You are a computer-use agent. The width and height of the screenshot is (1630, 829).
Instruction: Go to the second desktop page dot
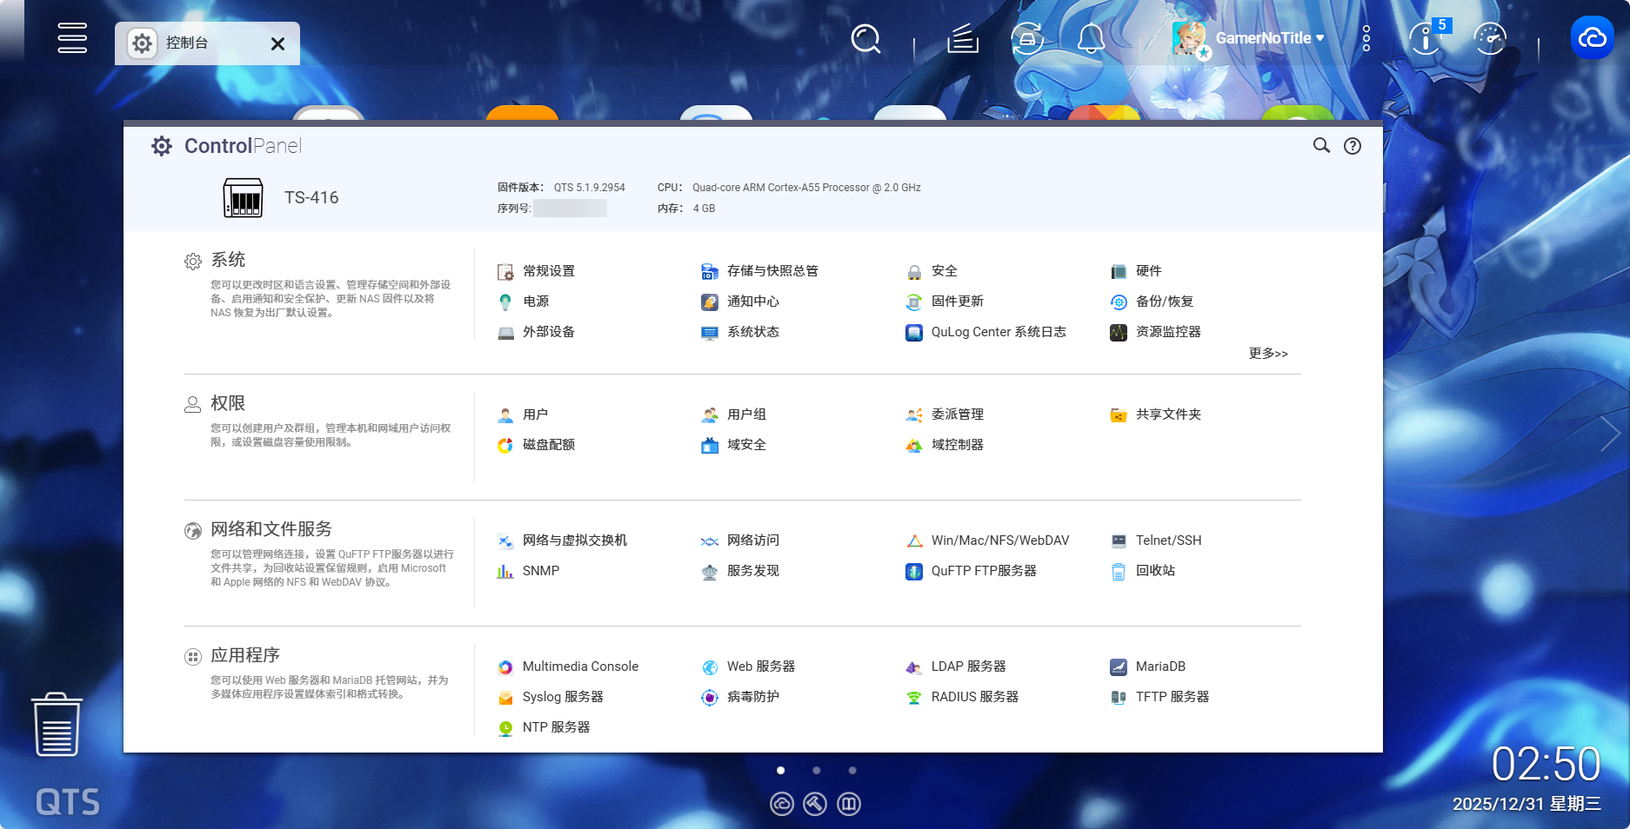coord(816,770)
